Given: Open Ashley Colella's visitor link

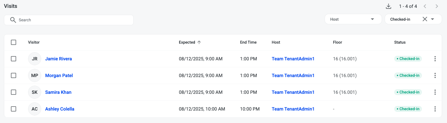Looking at the screenshot, I should point(60,109).
